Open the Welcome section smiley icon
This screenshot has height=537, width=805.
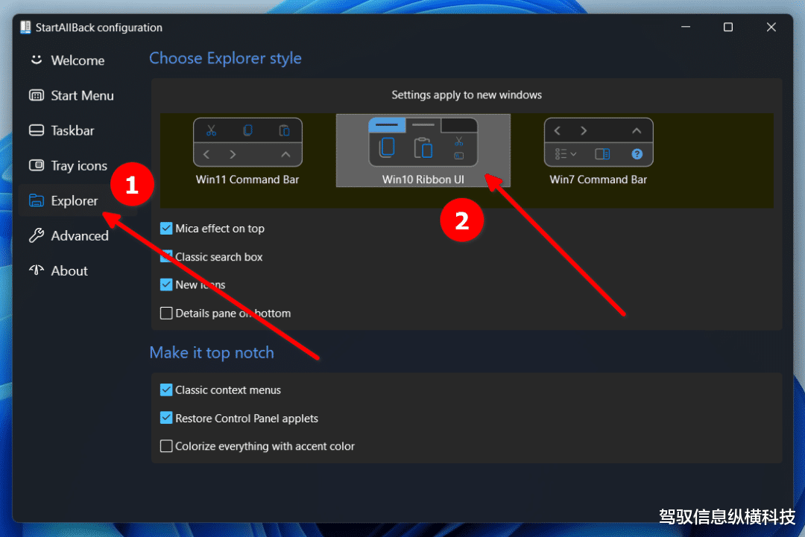tap(37, 60)
